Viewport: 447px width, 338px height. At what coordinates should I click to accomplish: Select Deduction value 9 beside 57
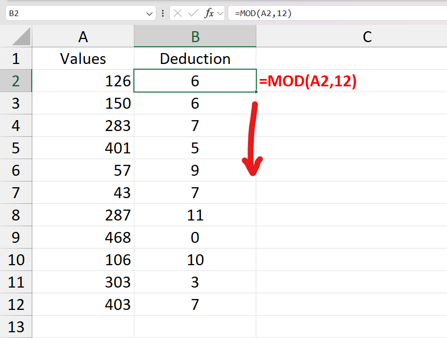click(195, 170)
